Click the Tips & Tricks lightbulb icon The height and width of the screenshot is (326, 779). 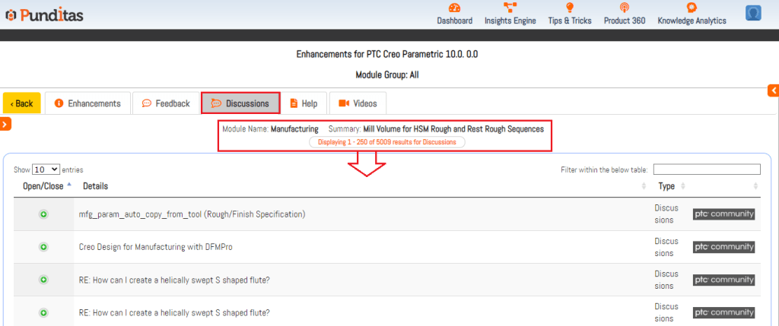[x=569, y=8]
